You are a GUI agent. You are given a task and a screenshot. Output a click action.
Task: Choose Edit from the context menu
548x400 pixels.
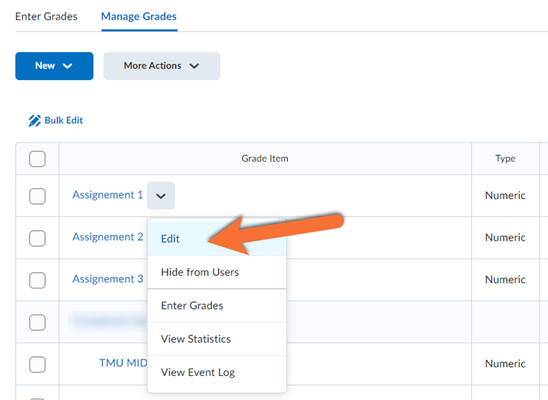[x=171, y=238]
